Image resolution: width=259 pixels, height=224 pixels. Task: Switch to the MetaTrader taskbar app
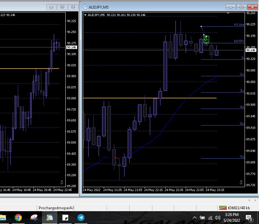pyautogui.click(x=50, y=217)
